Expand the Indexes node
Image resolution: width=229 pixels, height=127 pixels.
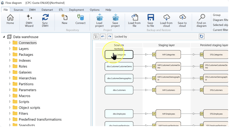[x=10, y=60]
